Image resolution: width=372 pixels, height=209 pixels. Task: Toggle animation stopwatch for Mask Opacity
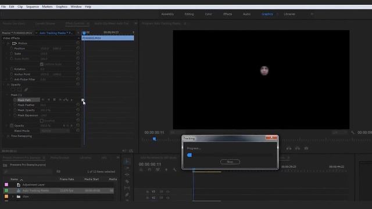(15, 110)
